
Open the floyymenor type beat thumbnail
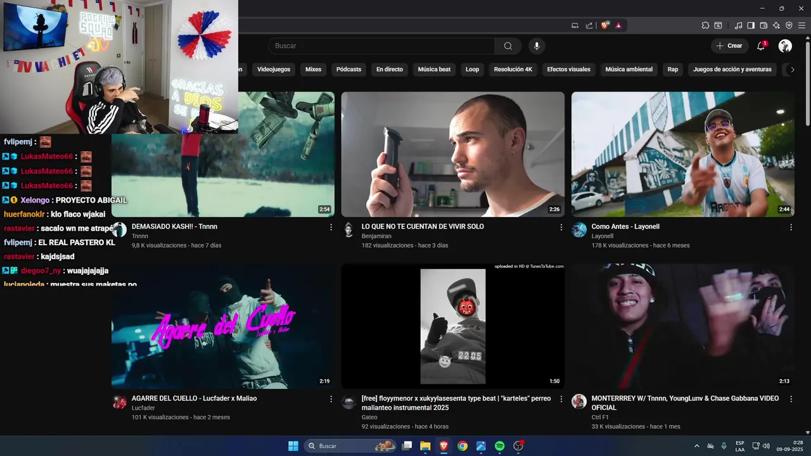point(453,326)
